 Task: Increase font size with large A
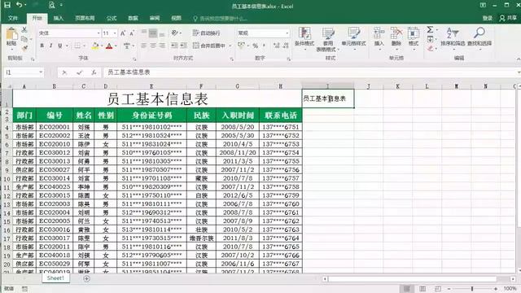123,33
